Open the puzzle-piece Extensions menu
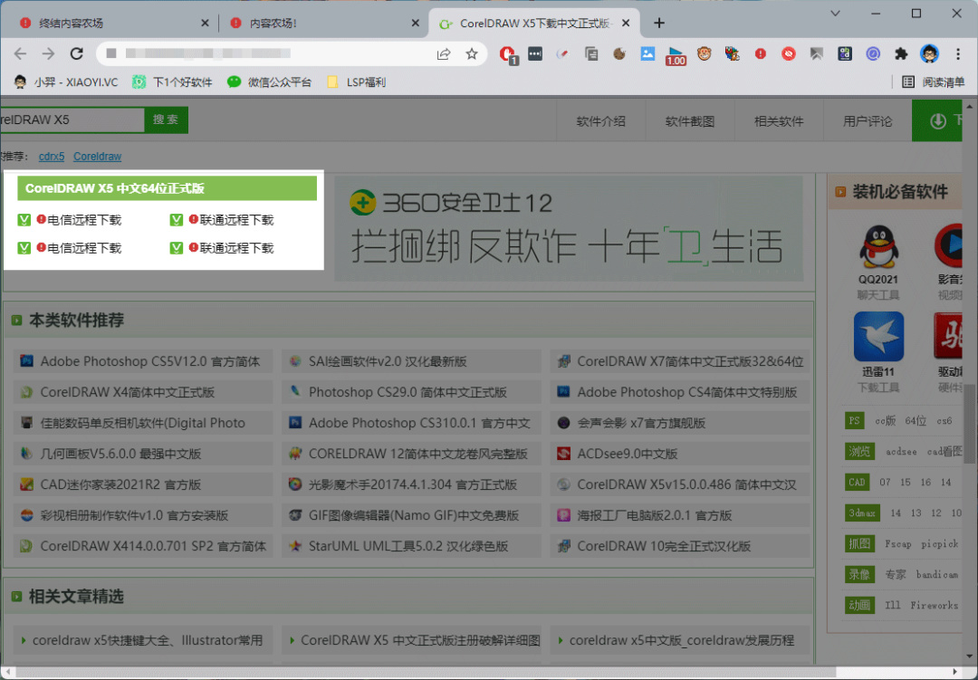 coord(901,54)
